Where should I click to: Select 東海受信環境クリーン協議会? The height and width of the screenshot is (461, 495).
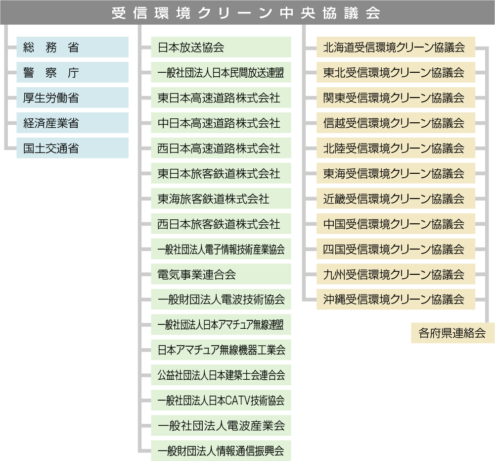coord(396,173)
